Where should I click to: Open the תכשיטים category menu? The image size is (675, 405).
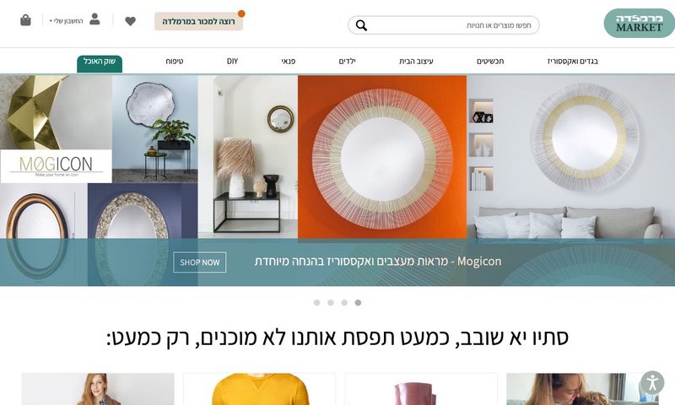click(x=490, y=61)
